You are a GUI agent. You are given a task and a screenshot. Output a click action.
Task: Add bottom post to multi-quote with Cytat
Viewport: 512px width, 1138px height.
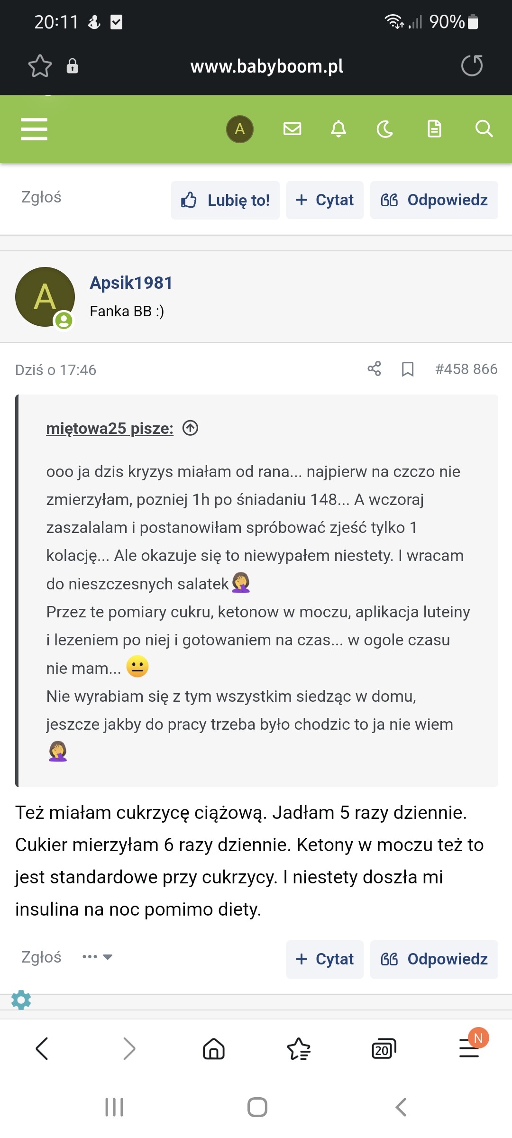(x=325, y=959)
